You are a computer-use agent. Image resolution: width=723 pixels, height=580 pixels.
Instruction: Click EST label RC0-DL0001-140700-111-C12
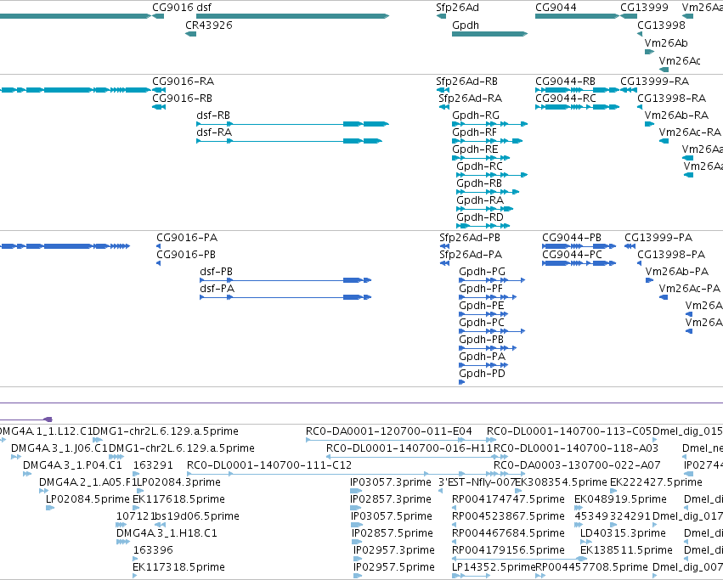pyautogui.click(x=269, y=465)
